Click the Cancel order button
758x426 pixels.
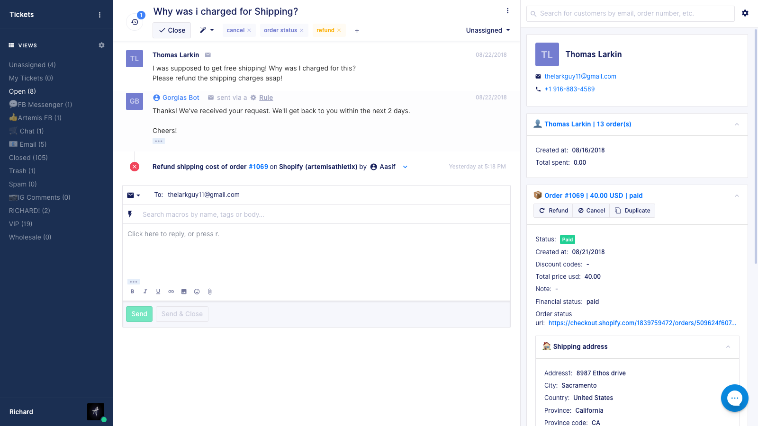[x=591, y=211]
